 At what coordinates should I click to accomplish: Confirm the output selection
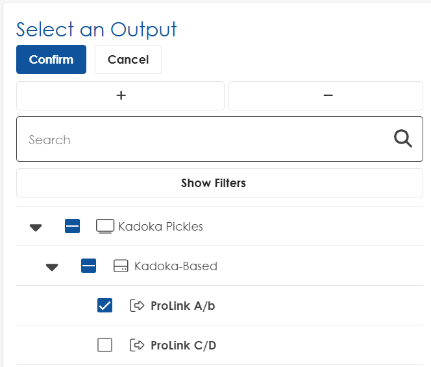click(x=51, y=59)
